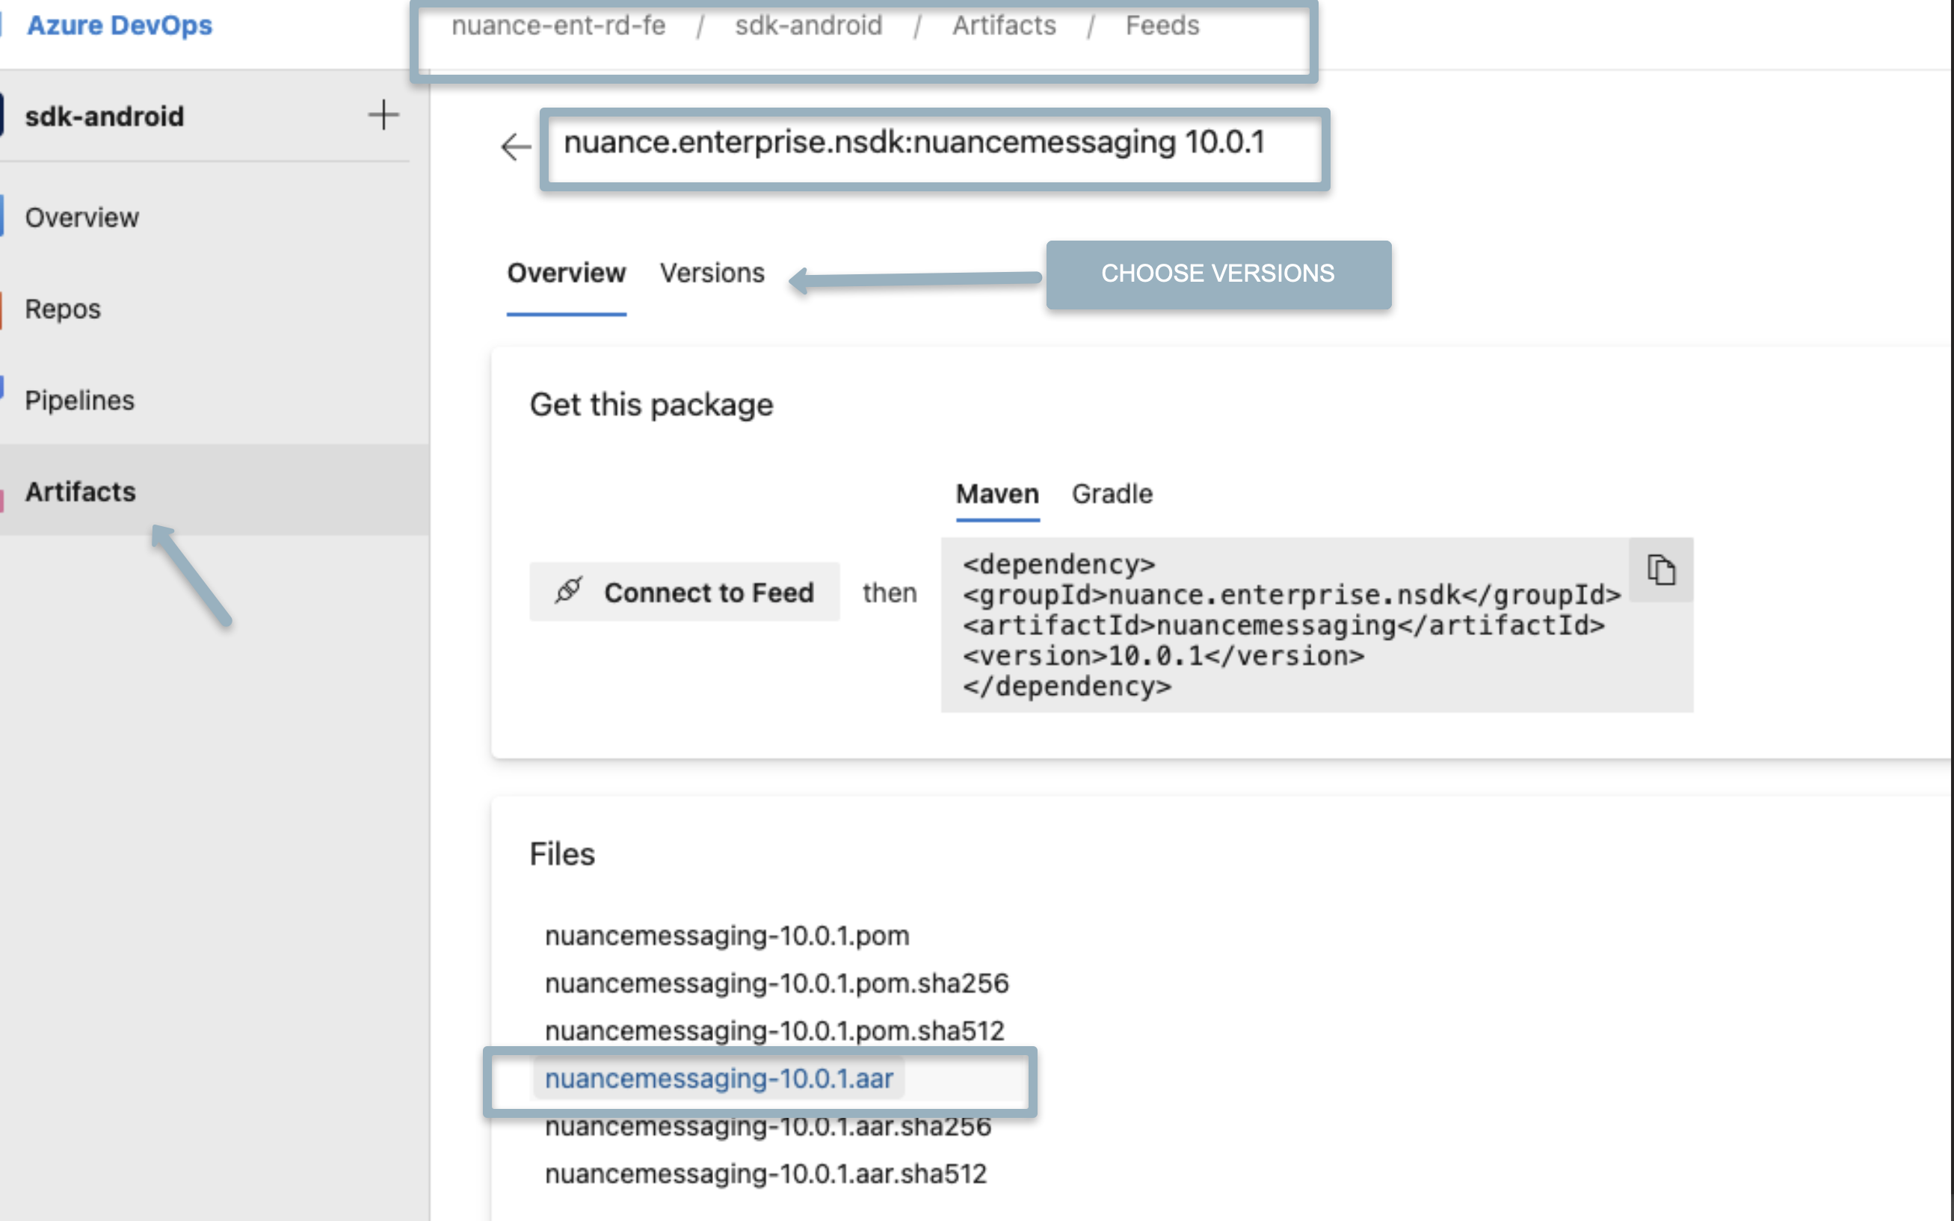Click the Maven tab
The width and height of the screenshot is (1954, 1221).
click(996, 494)
